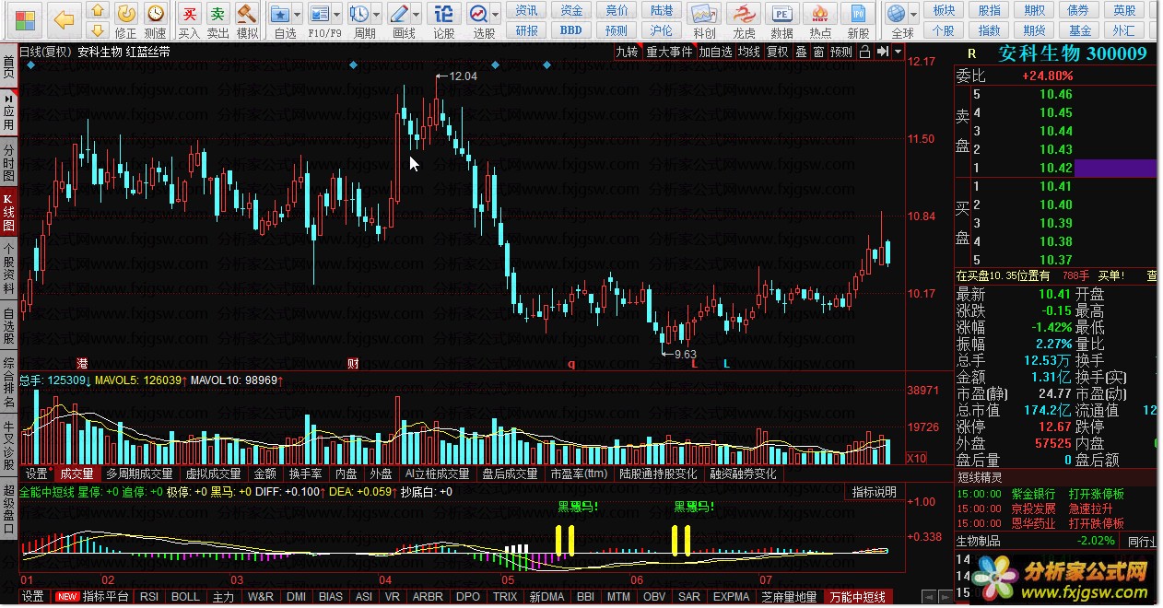The width and height of the screenshot is (1163, 608).
Task: Switch to the 多周期成交量 tab
Action: pyautogui.click(x=139, y=474)
